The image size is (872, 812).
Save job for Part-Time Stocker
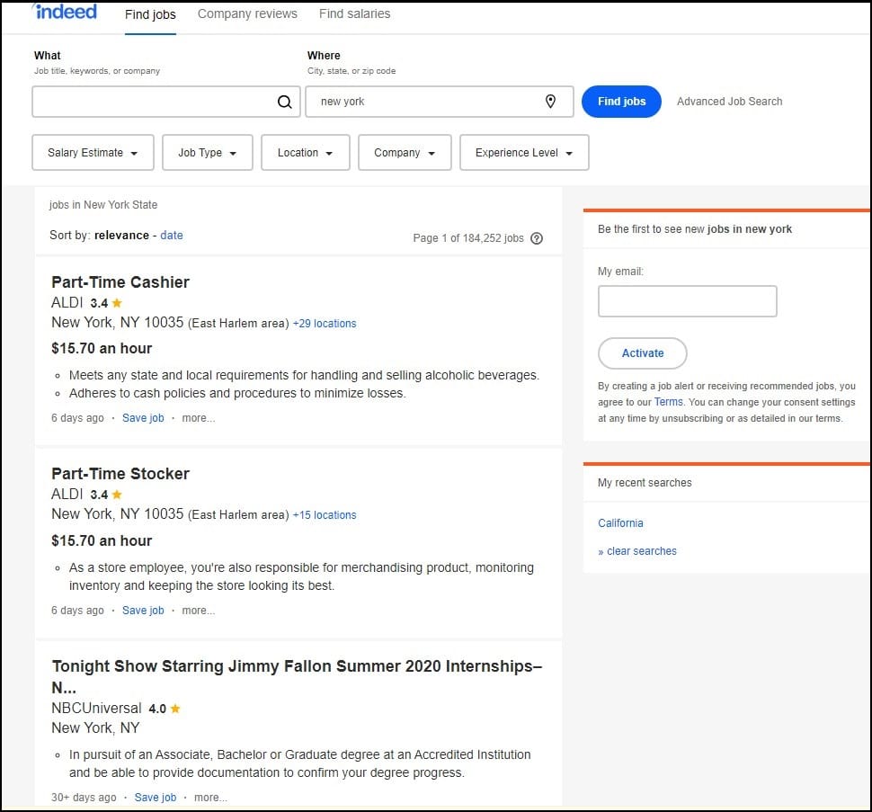[x=143, y=610]
